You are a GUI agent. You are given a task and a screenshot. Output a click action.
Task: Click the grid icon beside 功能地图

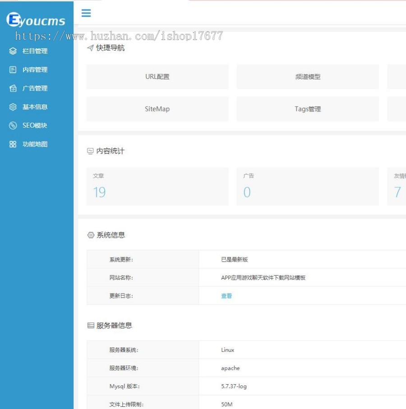[x=13, y=144]
